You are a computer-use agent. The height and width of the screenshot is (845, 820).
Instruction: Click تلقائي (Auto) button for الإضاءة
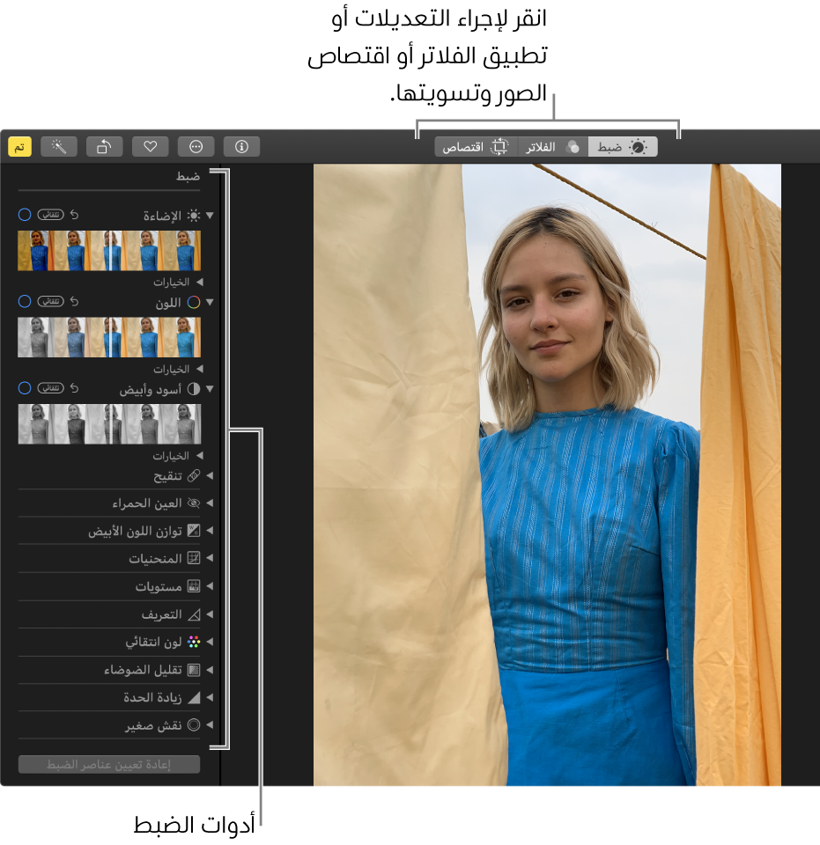(51, 215)
